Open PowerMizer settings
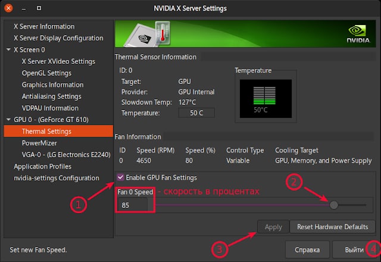Screen dimensions: 381x262 click(39, 143)
